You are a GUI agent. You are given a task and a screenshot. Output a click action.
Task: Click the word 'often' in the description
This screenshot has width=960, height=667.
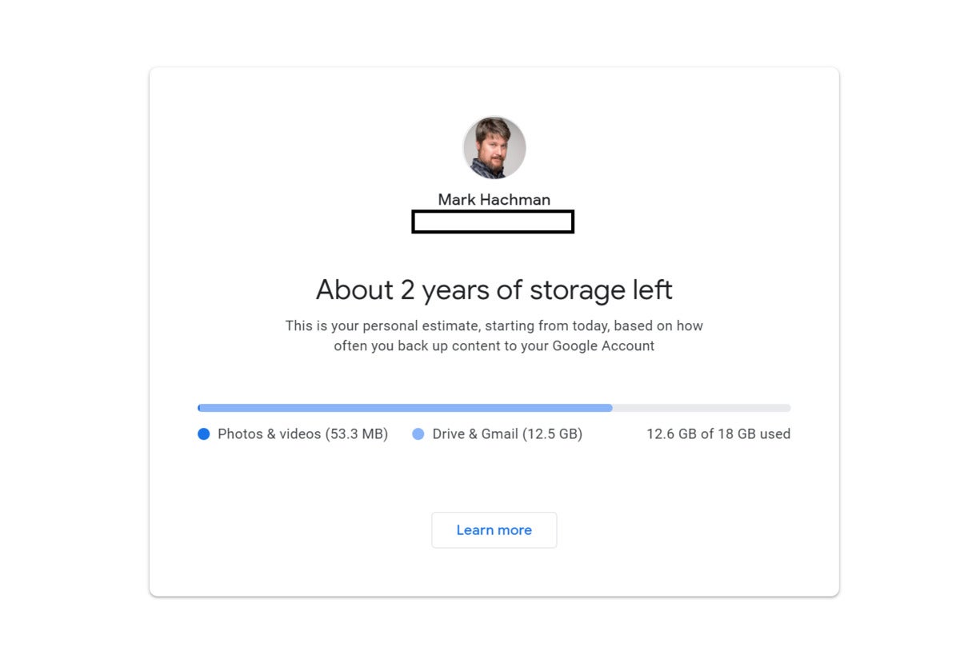(350, 346)
